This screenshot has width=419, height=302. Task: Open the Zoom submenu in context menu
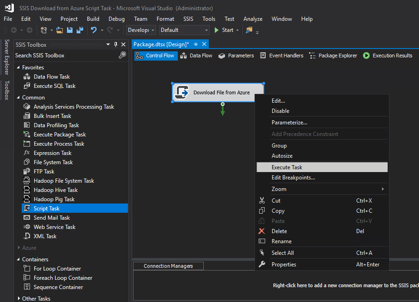pos(322,189)
